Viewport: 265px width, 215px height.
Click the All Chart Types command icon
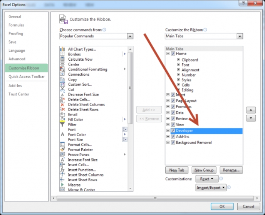point(62,49)
